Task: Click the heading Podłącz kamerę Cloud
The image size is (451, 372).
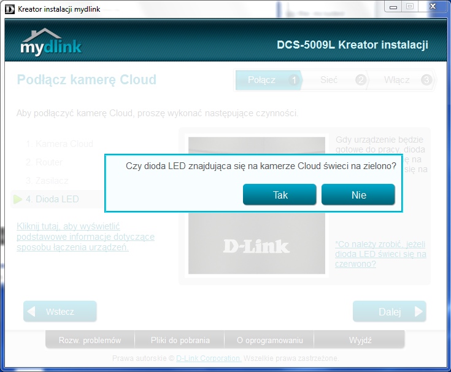Action: [x=87, y=80]
